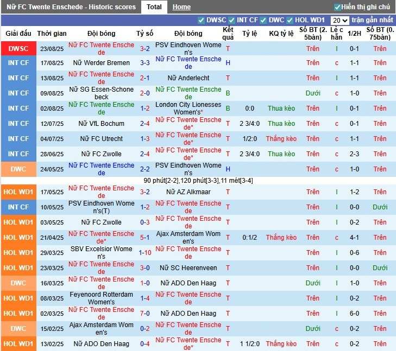The width and height of the screenshot is (396, 351).
Task: Open PSV Eindhoven Women's(T) team link
Action: click(101, 207)
